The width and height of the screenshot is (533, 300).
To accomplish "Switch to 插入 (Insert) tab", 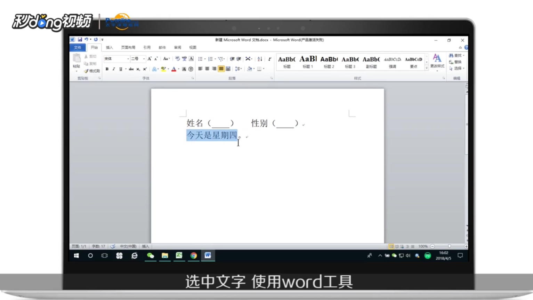I will coord(110,48).
